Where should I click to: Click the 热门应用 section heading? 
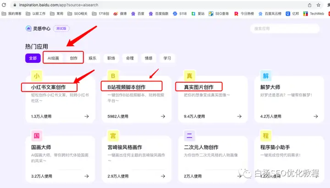point(37,46)
